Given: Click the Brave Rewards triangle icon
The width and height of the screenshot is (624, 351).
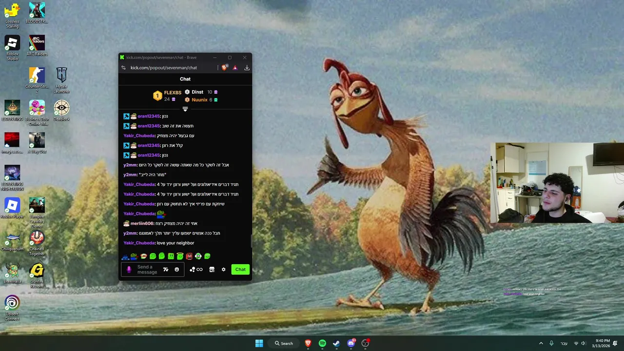Looking at the screenshot, I should 235,68.
